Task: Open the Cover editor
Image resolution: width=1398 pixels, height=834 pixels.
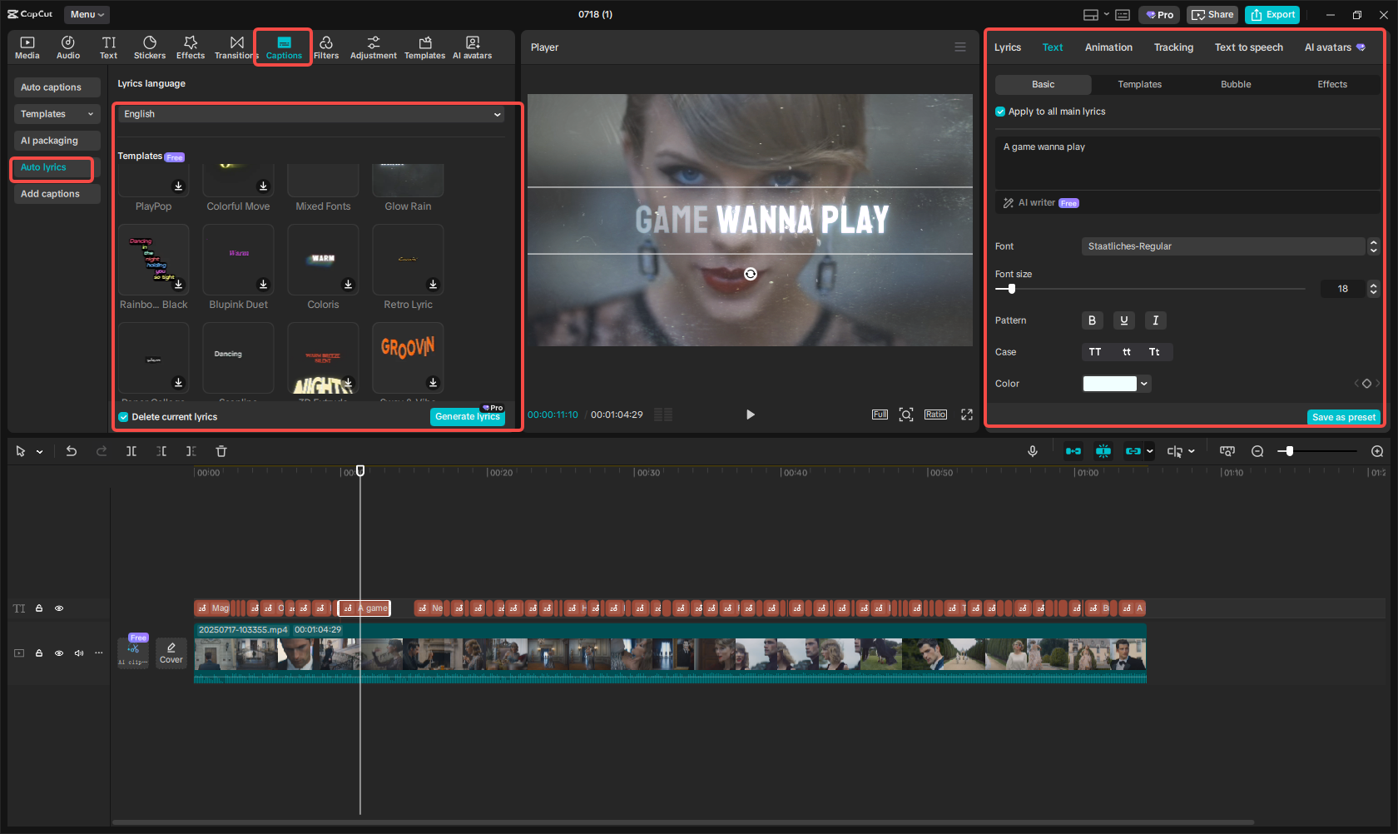Action: (x=171, y=653)
